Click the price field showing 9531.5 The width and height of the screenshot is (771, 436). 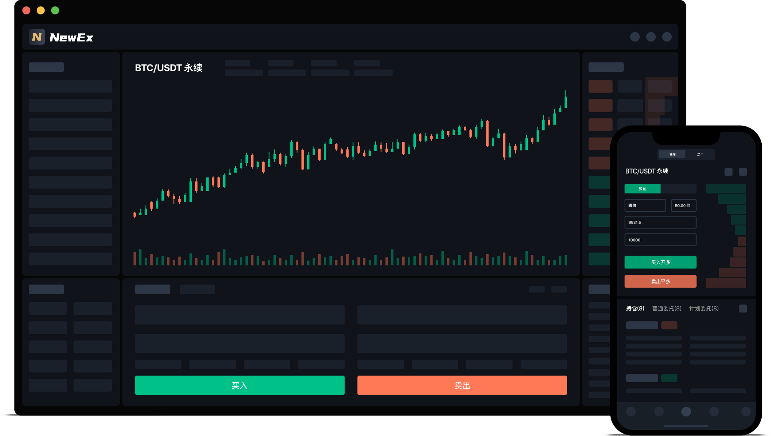pyautogui.click(x=660, y=222)
